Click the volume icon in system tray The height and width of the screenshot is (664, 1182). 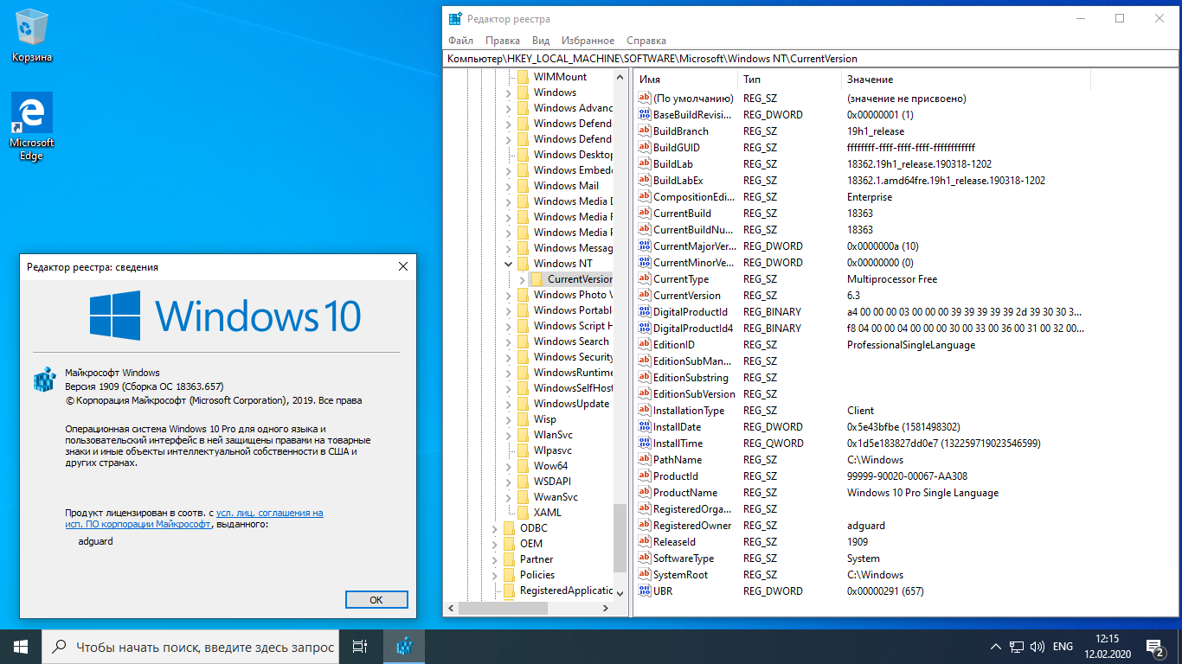[x=1036, y=647]
